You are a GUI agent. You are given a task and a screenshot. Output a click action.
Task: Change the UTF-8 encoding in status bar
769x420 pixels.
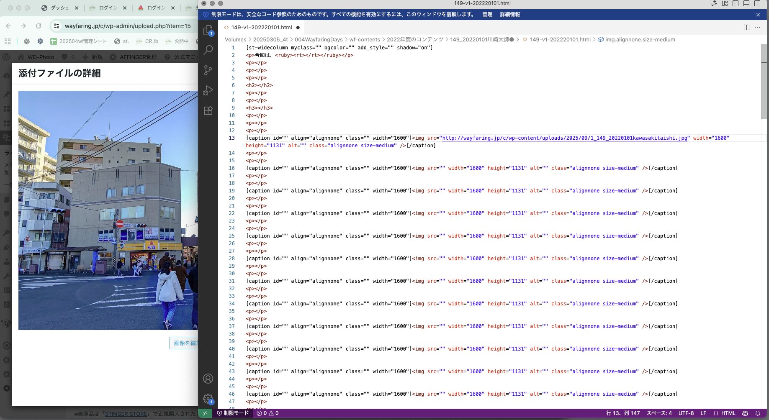(686, 413)
